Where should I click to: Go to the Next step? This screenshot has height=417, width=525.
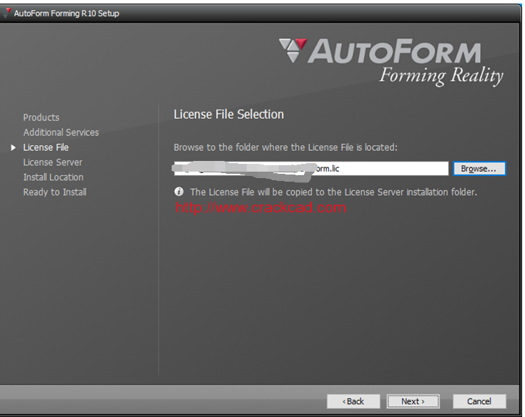coord(413,401)
